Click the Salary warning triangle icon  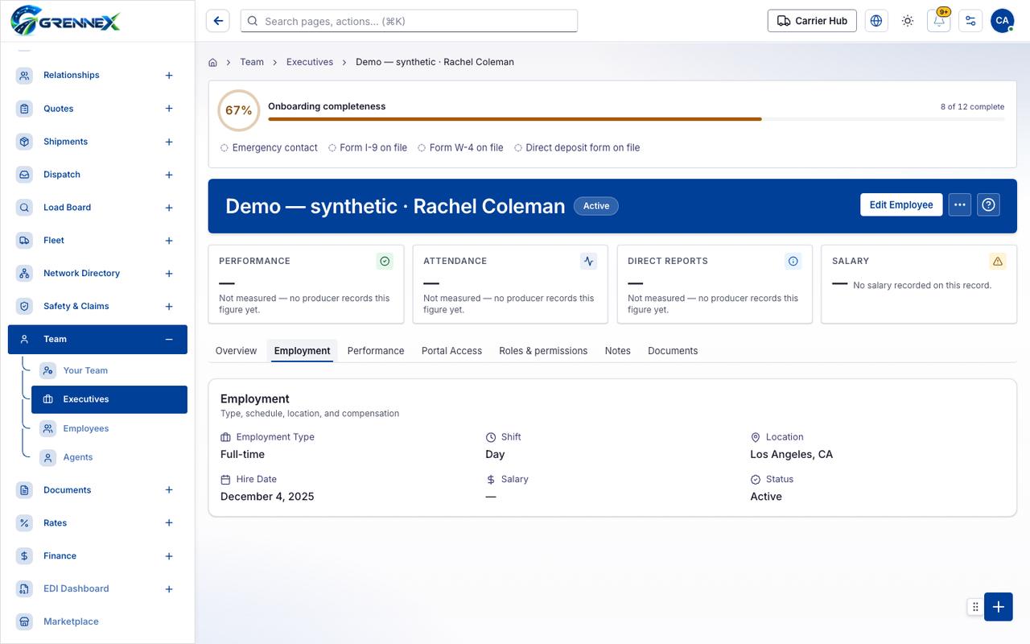pyautogui.click(x=998, y=261)
